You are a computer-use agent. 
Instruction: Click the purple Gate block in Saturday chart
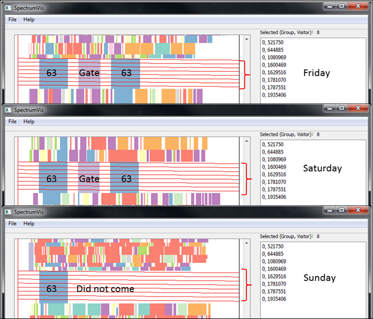pyautogui.click(x=88, y=179)
